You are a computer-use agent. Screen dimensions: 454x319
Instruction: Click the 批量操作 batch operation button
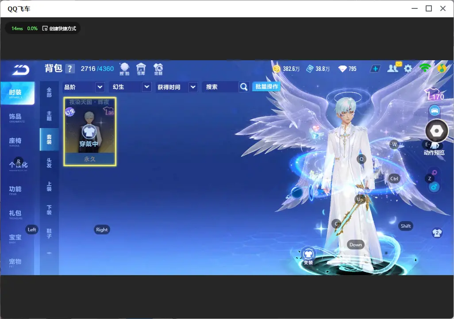click(267, 86)
